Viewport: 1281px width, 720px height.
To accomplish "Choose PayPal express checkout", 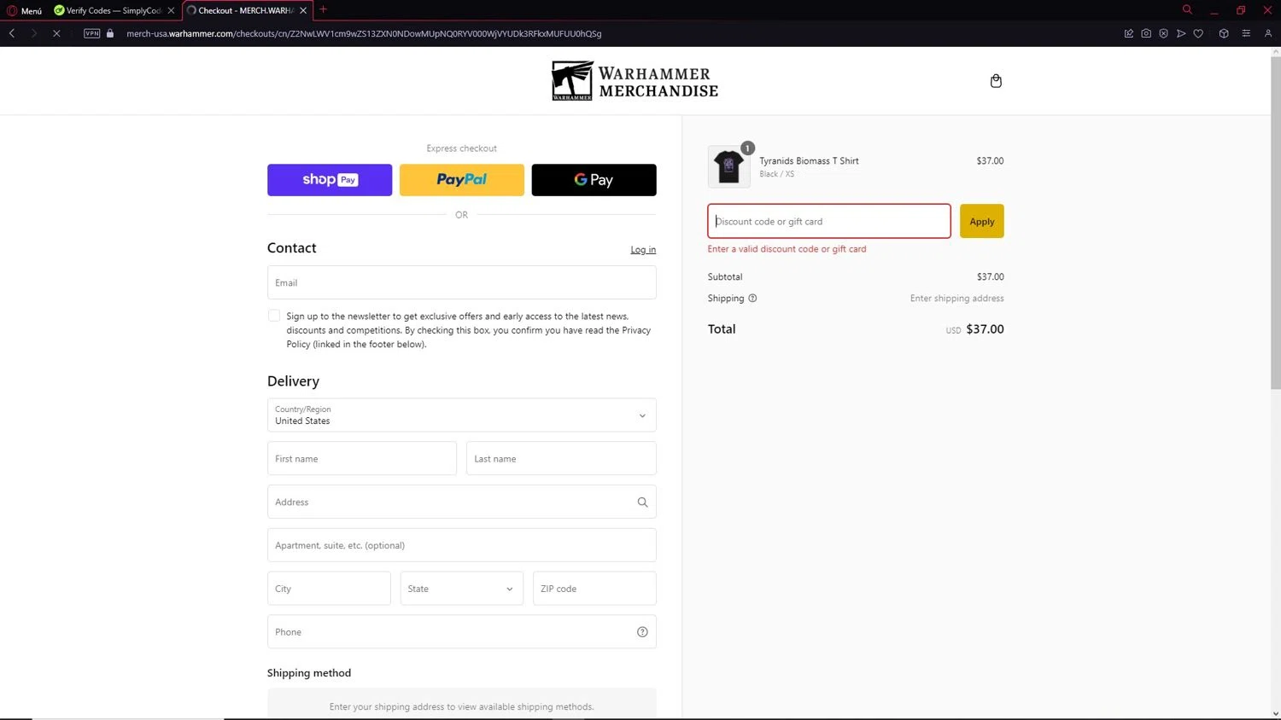I will click(462, 180).
